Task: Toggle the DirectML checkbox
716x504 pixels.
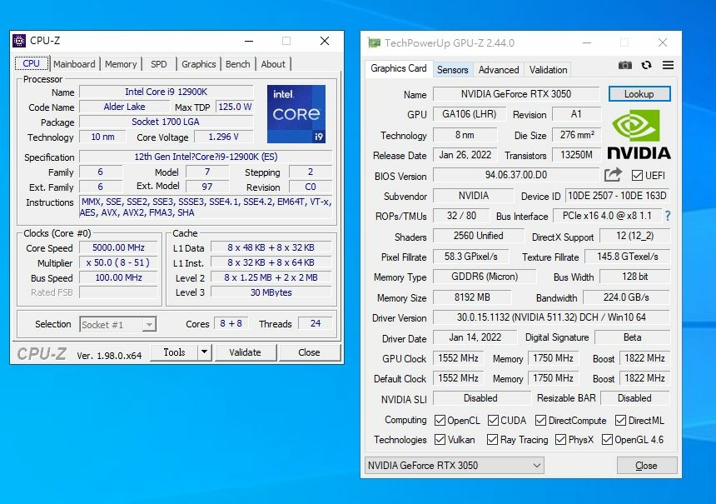Action: 620,420
